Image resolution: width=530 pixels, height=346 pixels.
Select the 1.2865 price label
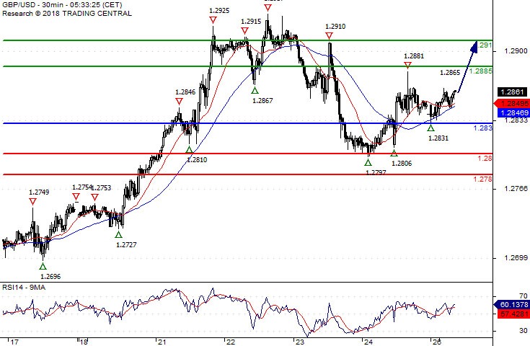point(450,72)
